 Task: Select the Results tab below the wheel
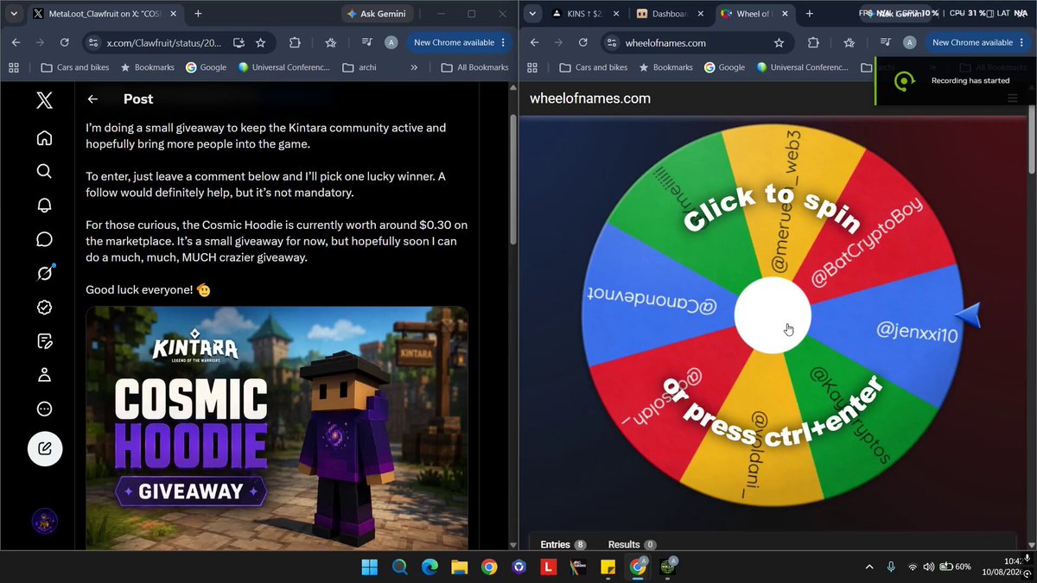tap(632, 544)
